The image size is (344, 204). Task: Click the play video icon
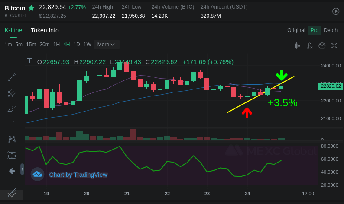[336, 11]
